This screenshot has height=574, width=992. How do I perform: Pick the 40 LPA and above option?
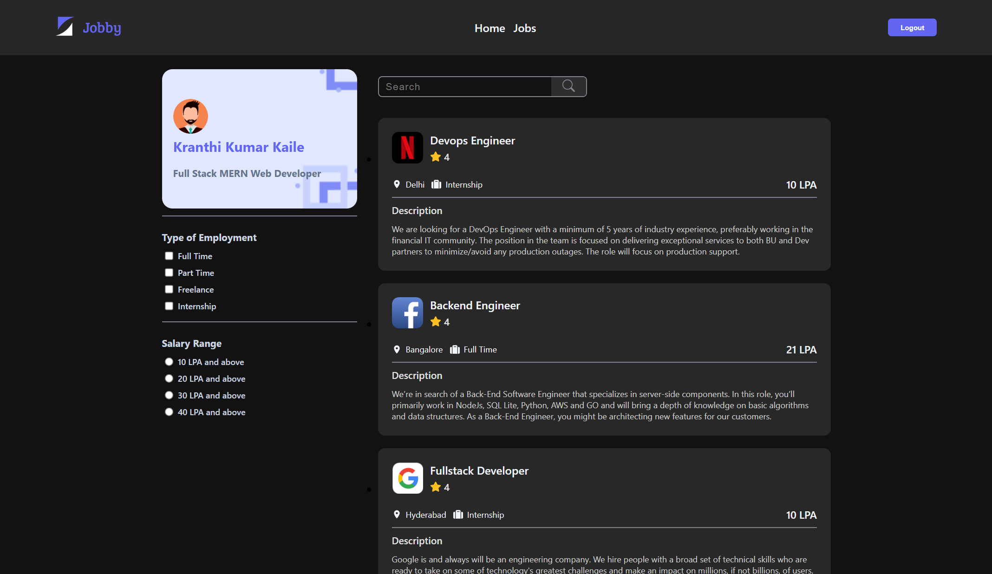click(x=169, y=412)
